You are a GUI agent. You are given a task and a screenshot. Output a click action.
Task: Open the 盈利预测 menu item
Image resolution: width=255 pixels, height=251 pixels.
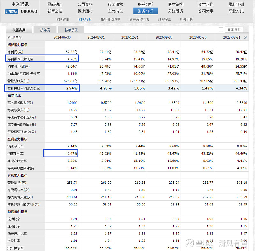tap(236, 4)
